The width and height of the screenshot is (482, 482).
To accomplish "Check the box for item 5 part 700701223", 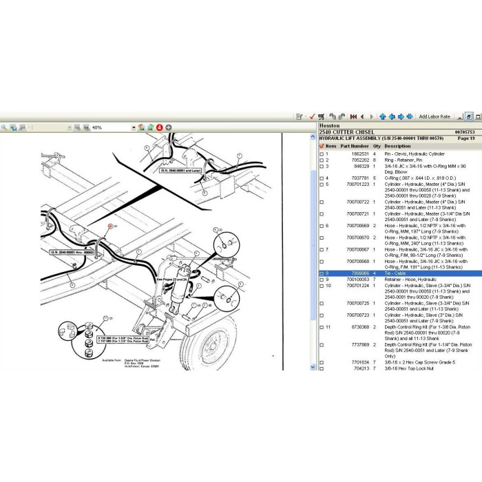I will (322, 185).
